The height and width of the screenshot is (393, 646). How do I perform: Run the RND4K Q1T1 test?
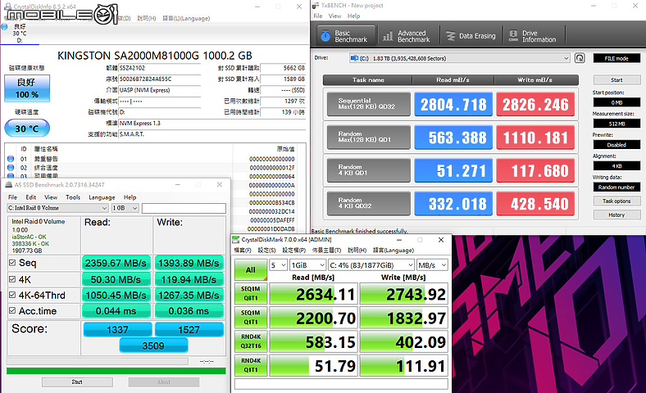(251, 365)
